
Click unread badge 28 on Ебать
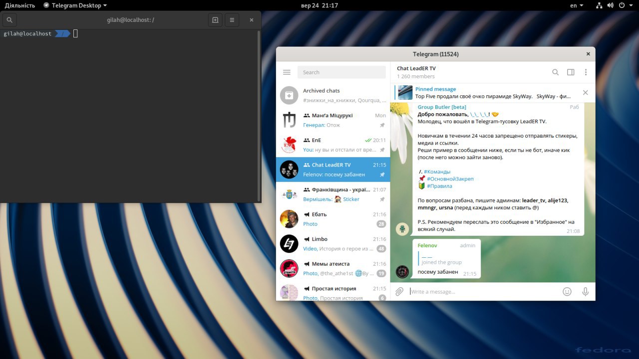coord(381,224)
